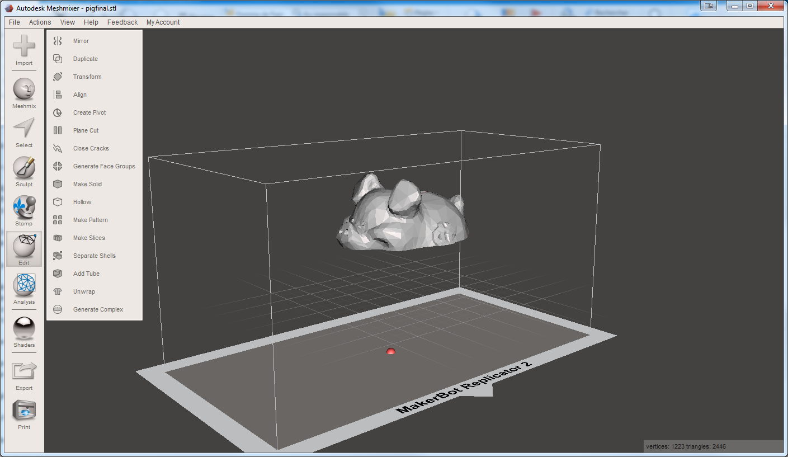This screenshot has height=457, width=788.
Task: Click the Add Tube icon
Action: pos(58,274)
